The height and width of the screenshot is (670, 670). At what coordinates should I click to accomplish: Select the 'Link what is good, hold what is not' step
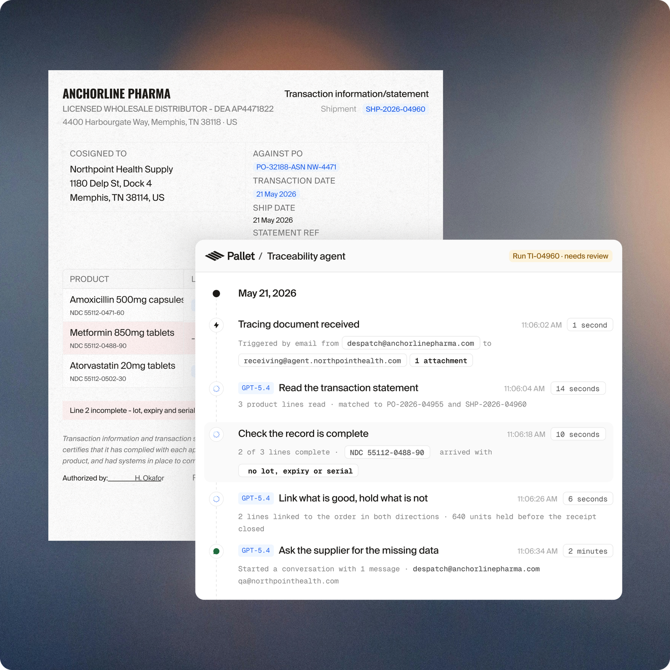353,498
